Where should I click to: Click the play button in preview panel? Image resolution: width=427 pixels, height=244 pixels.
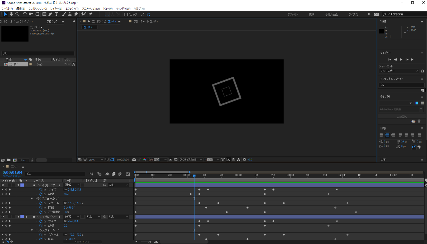click(x=401, y=59)
